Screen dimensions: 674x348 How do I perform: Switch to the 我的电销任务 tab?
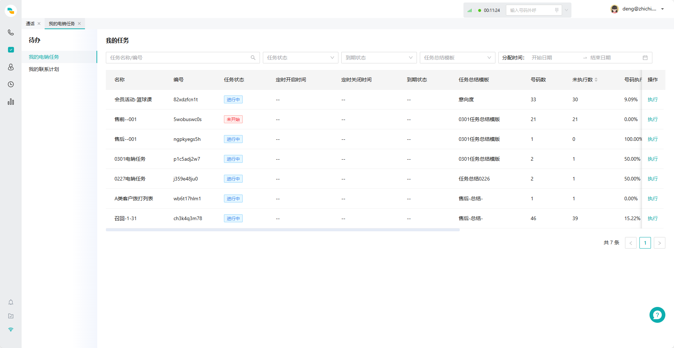tap(62, 23)
